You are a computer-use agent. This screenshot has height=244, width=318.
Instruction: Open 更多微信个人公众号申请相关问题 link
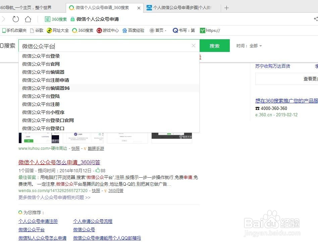point(54,197)
